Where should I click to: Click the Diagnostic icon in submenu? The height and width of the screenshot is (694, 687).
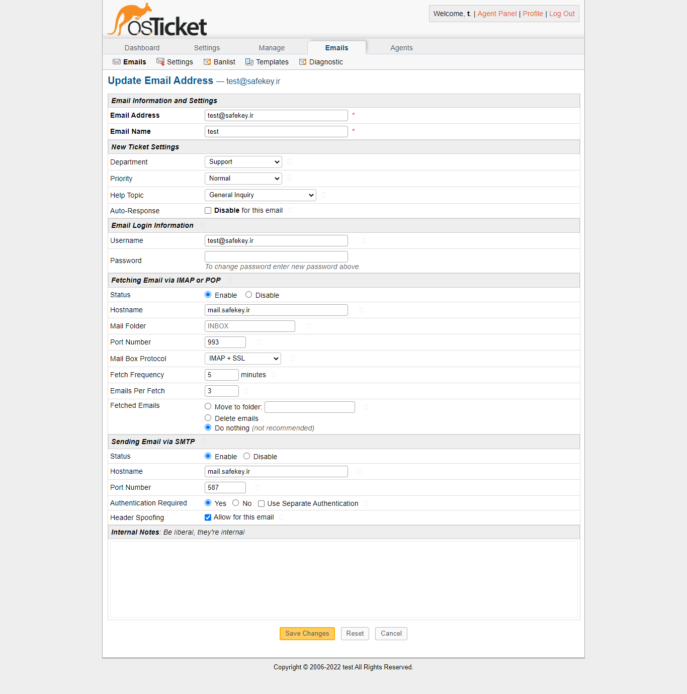click(x=303, y=62)
